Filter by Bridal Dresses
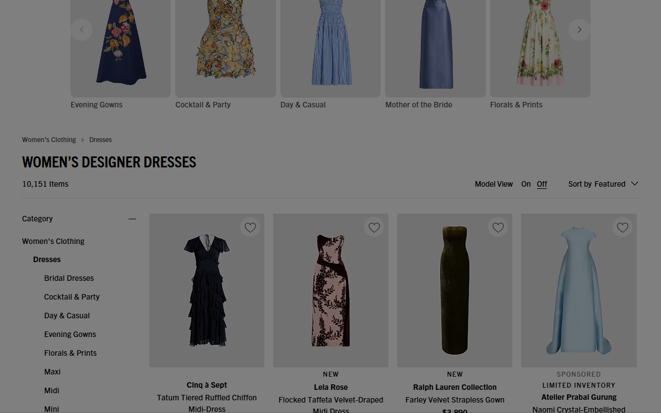The height and width of the screenshot is (413, 661). point(69,278)
